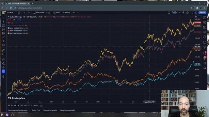This screenshot has height=117, width=209.
Task: Open Editor Pine tab
Action: 36,110
